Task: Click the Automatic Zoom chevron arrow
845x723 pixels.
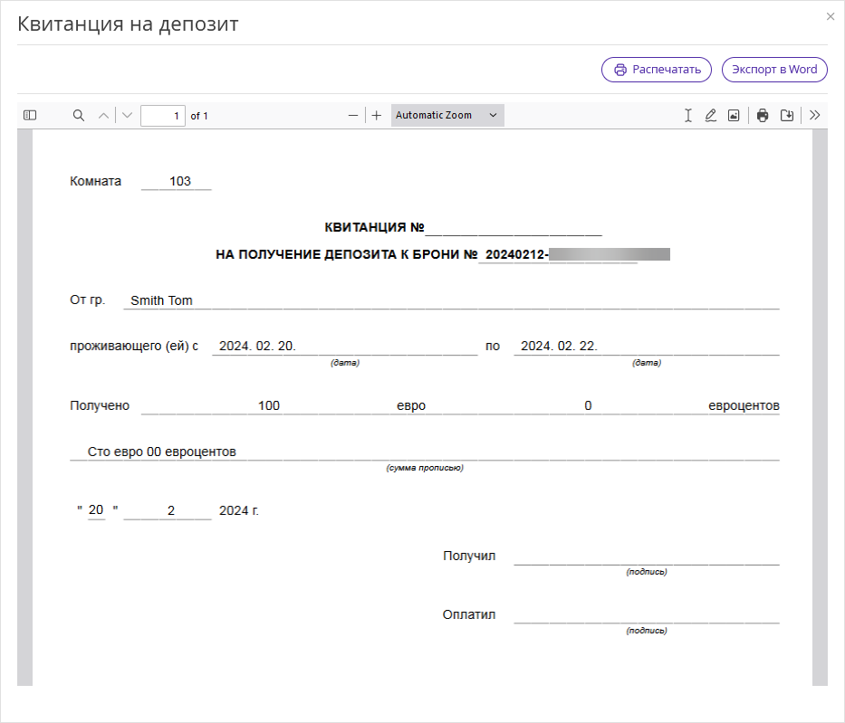Action: (493, 115)
